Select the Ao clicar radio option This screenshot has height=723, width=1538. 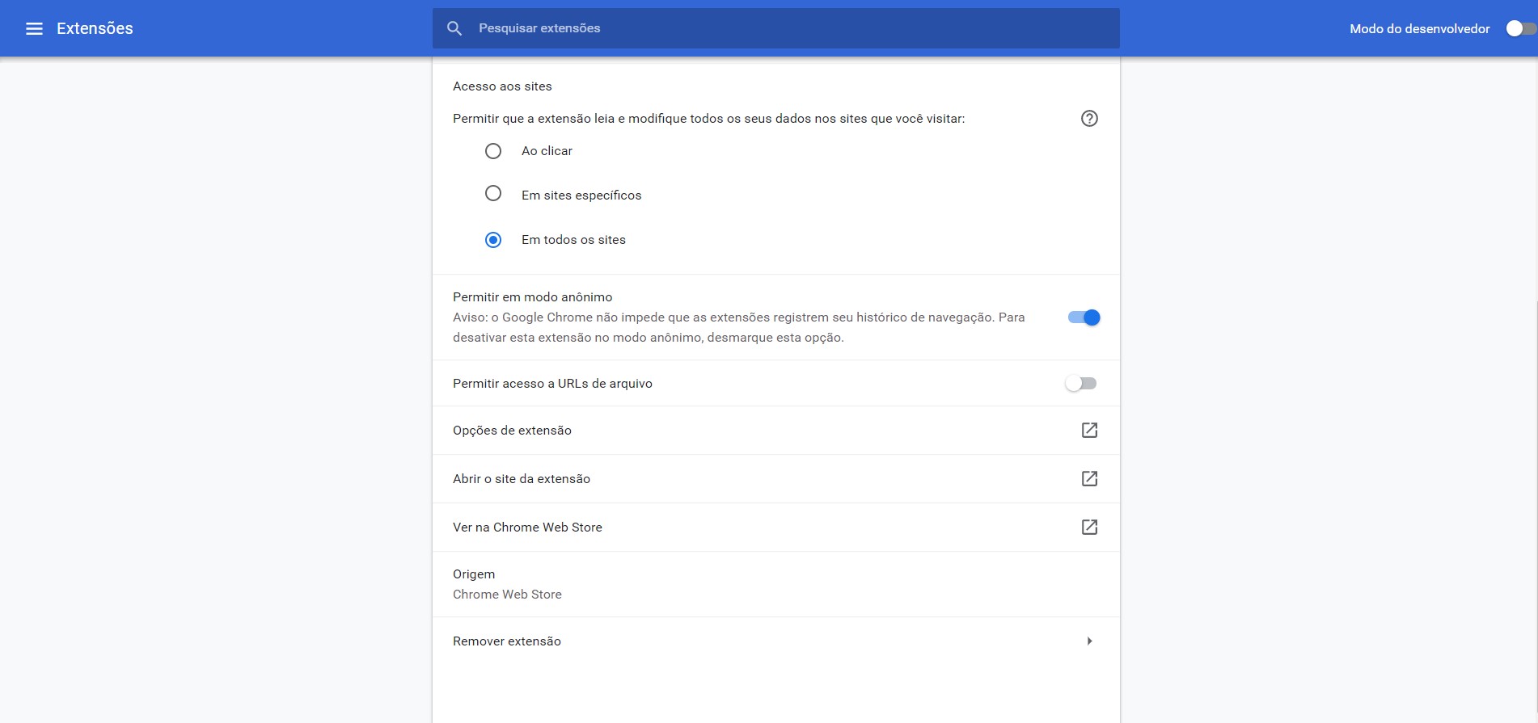click(x=493, y=151)
